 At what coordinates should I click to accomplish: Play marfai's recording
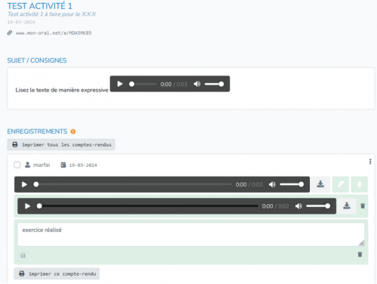coord(24,184)
